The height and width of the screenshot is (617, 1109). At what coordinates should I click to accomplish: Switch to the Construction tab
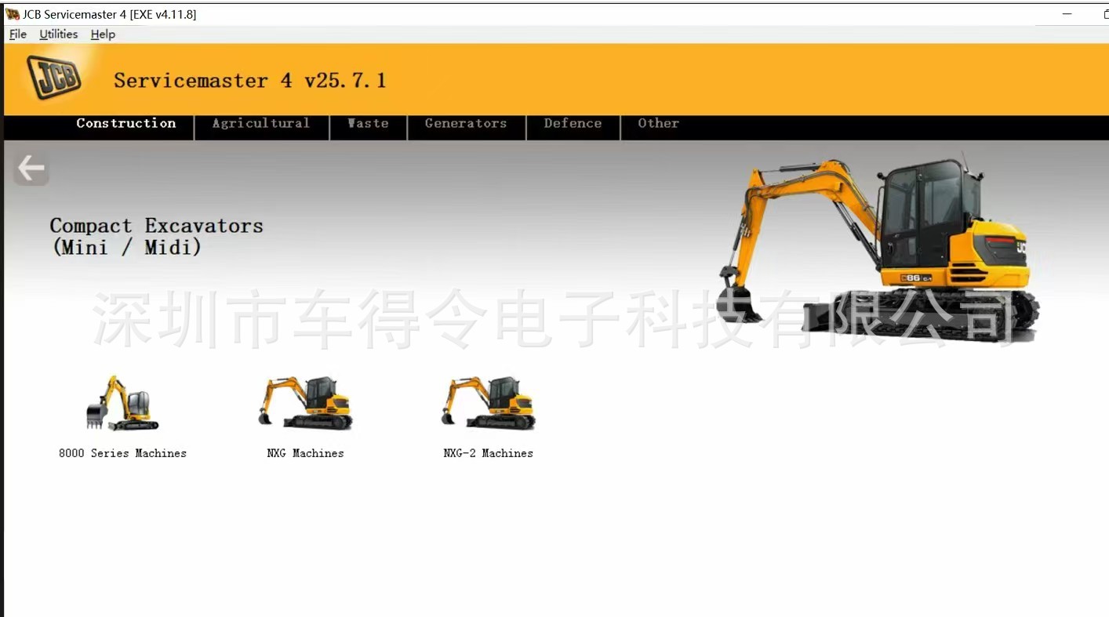pos(125,123)
